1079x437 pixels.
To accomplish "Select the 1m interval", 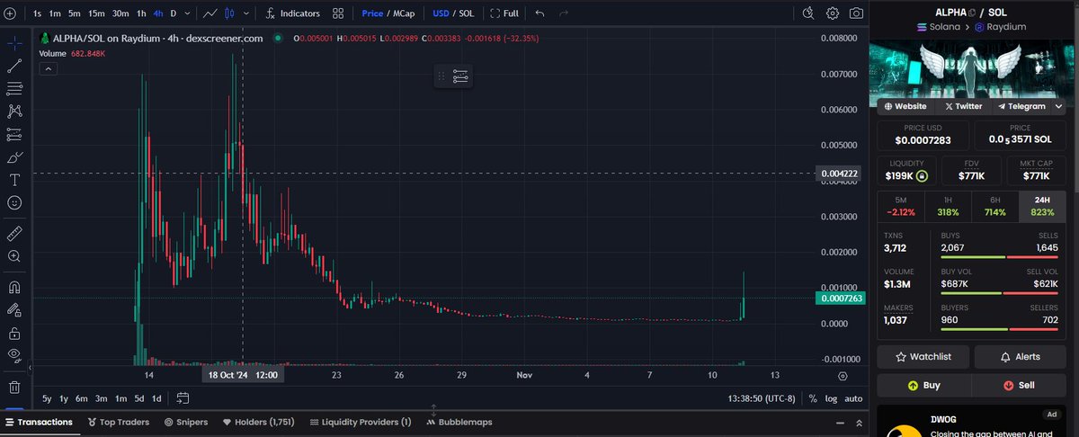I will pyautogui.click(x=55, y=13).
